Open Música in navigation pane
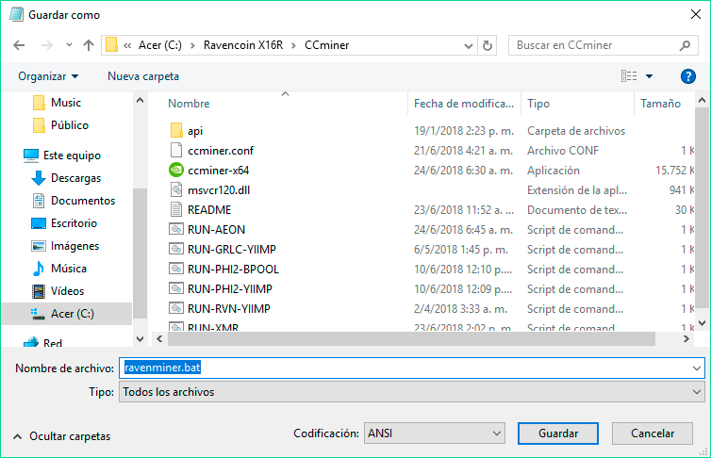The width and height of the screenshot is (711, 458). point(59,269)
